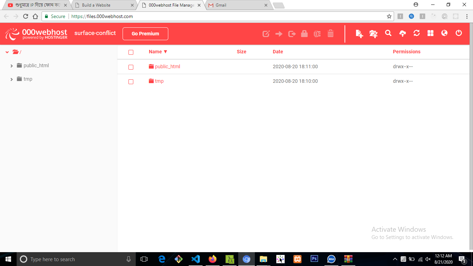Reload the page with Chrome's reload button
Screen dimensions: 473x266
coord(26,16)
